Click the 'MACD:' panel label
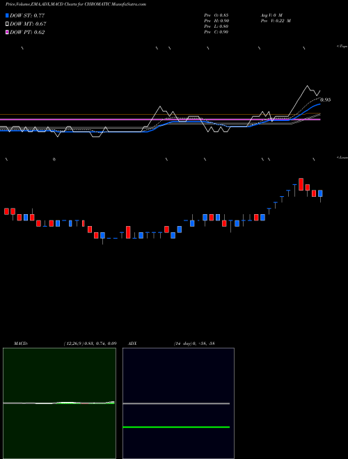 tap(21, 344)
